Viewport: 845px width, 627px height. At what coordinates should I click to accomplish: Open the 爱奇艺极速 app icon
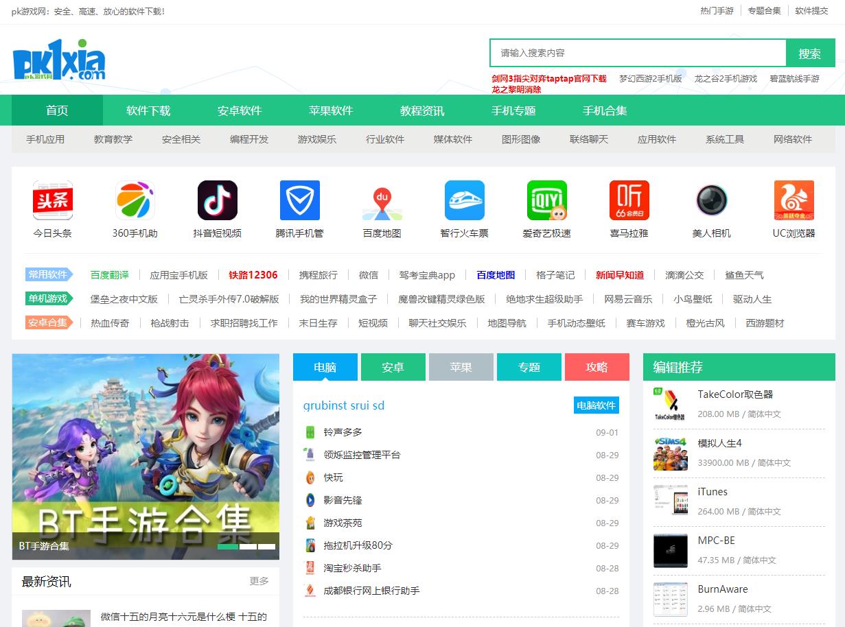pos(547,200)
